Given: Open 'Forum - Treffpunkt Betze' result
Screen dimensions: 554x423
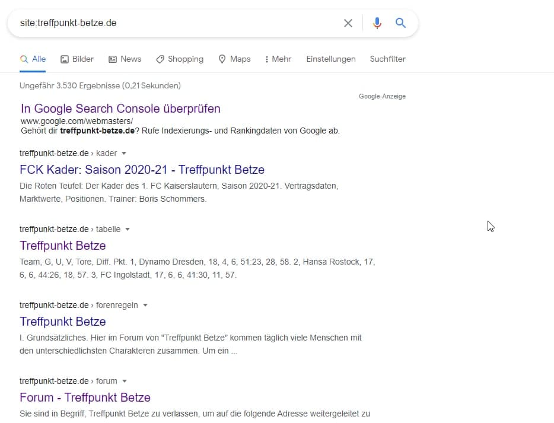Looking at the screenshot, I should (85, 397).
